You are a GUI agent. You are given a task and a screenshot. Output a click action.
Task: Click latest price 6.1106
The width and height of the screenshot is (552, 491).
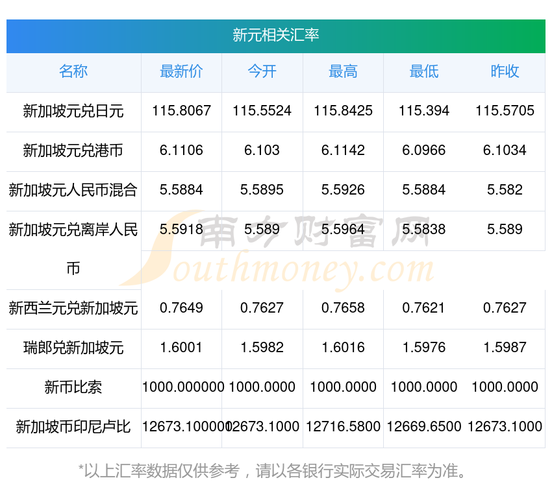pos(181,150)
